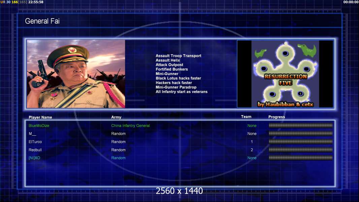Click the green crocodile icon top-right of map
Image resolution: width=359 pixels, height=202 pixels.
307,50
